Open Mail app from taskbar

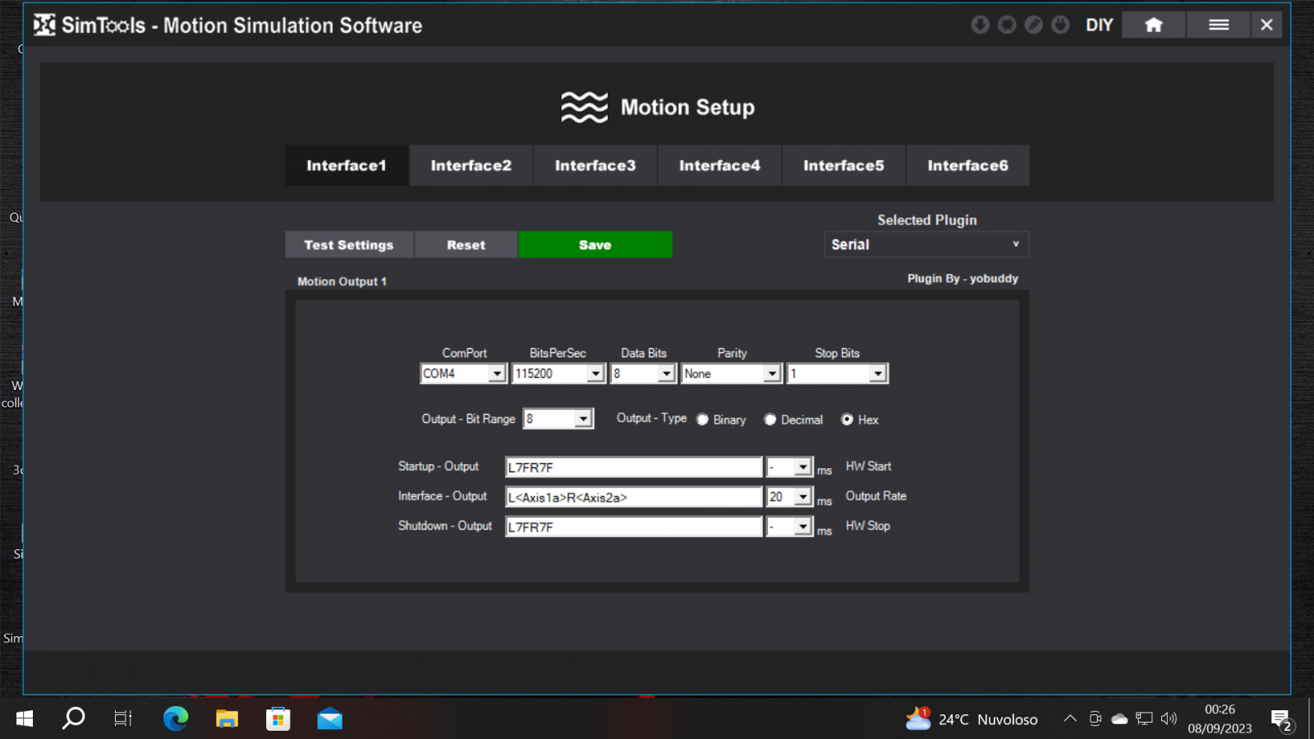click(330, 719)
